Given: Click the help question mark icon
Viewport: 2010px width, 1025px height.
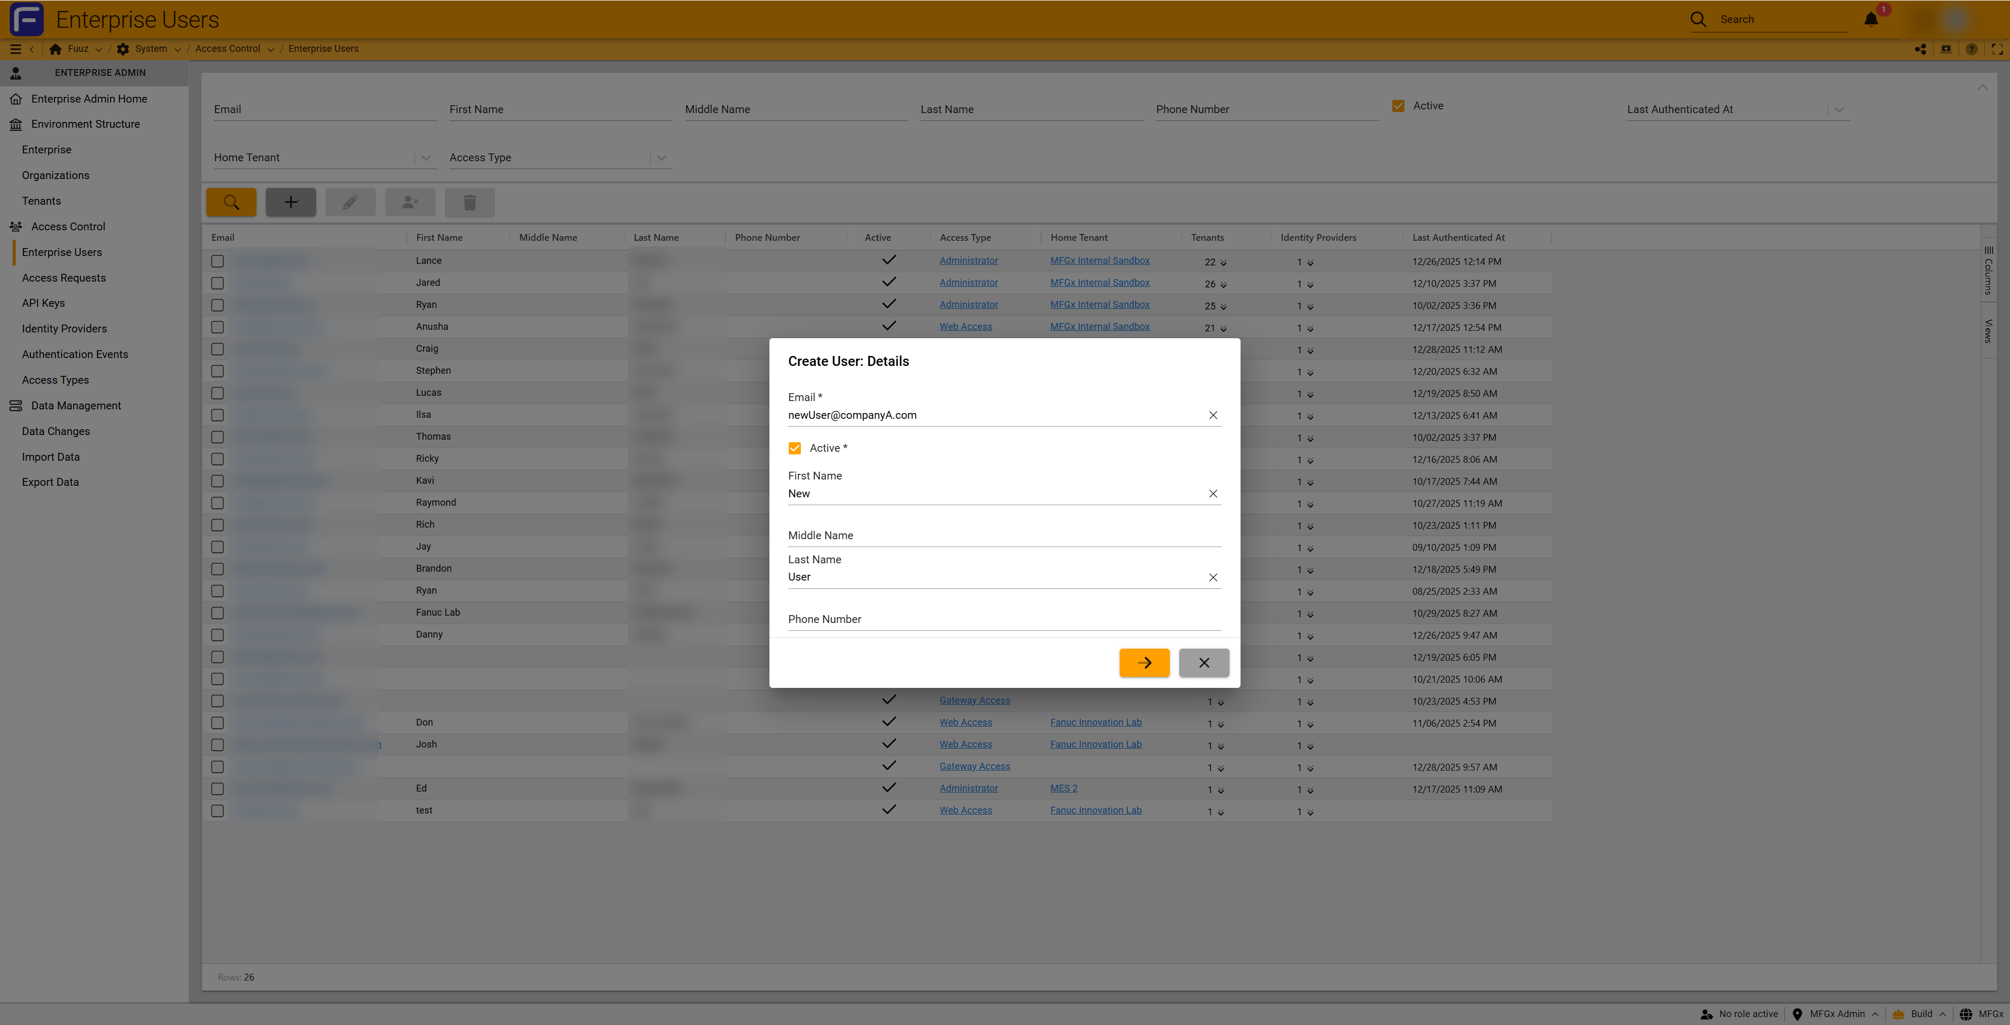Looking at the screenshot, I should coord(1972,48).
